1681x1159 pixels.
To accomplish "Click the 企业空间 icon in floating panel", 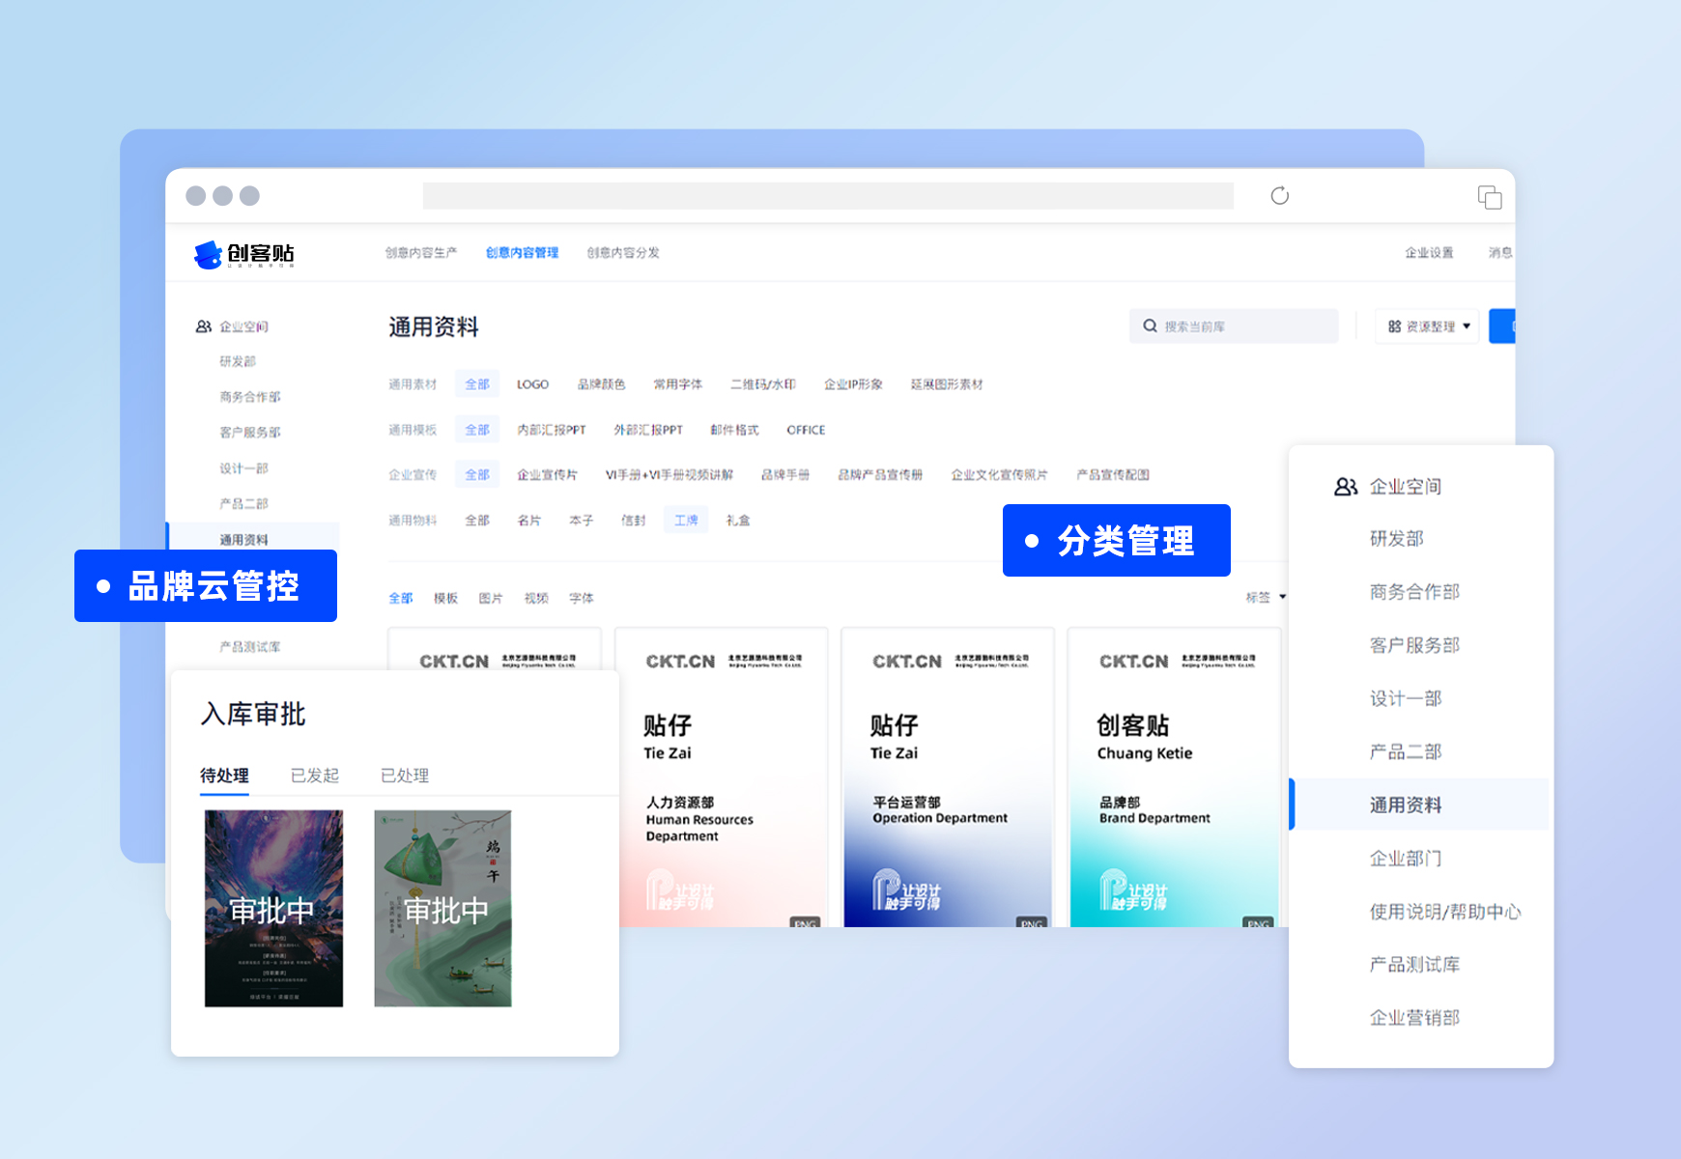I will coord(1345,487).
